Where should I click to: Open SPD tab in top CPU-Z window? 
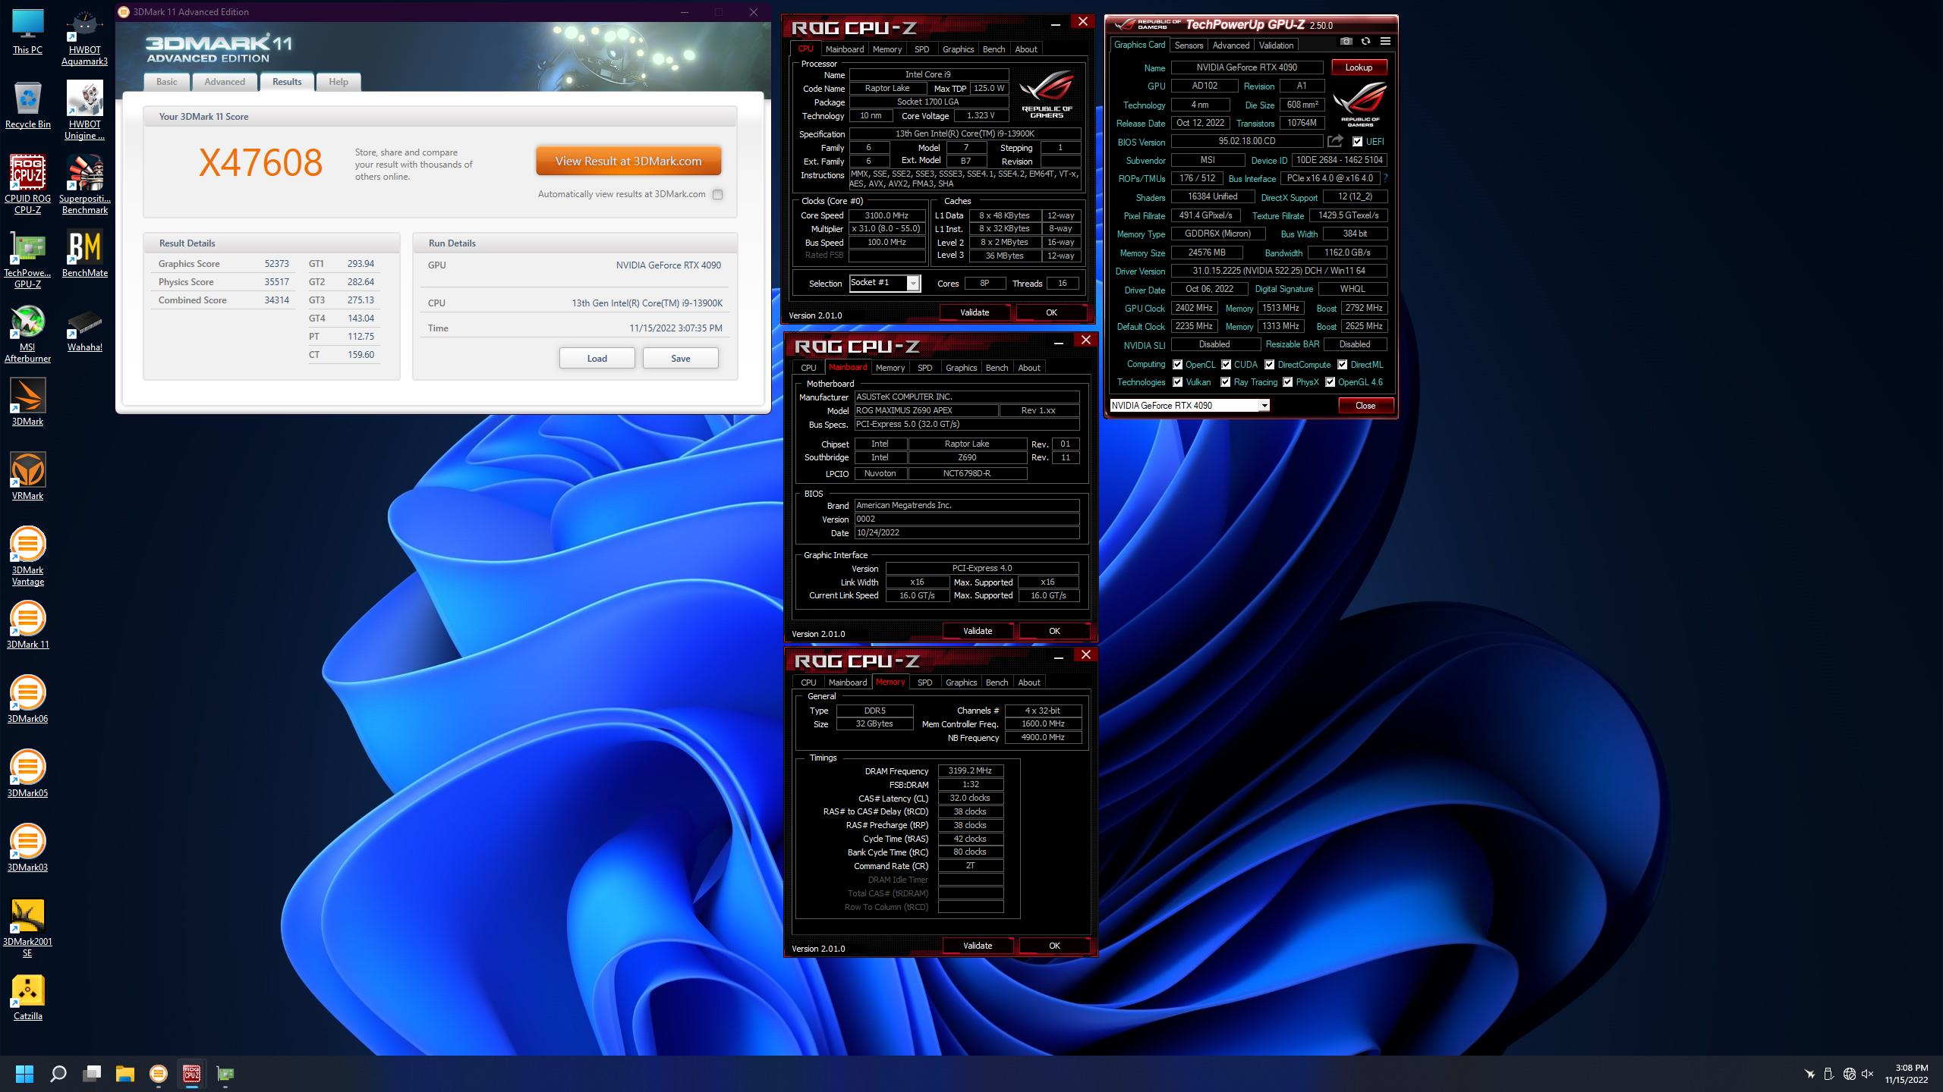point(921,49)
